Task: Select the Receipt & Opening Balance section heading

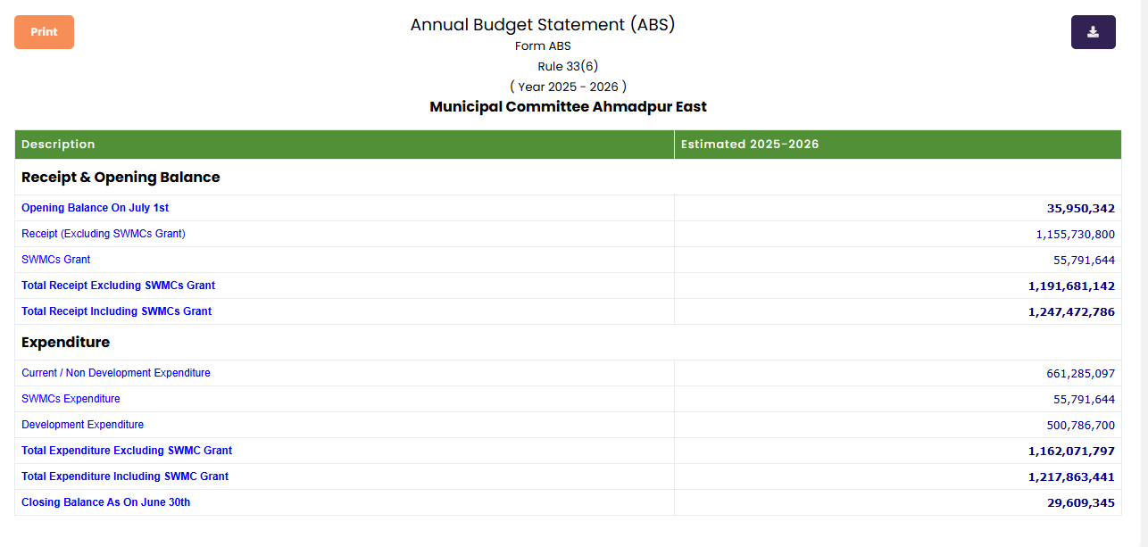Action: tap(121, 178)
